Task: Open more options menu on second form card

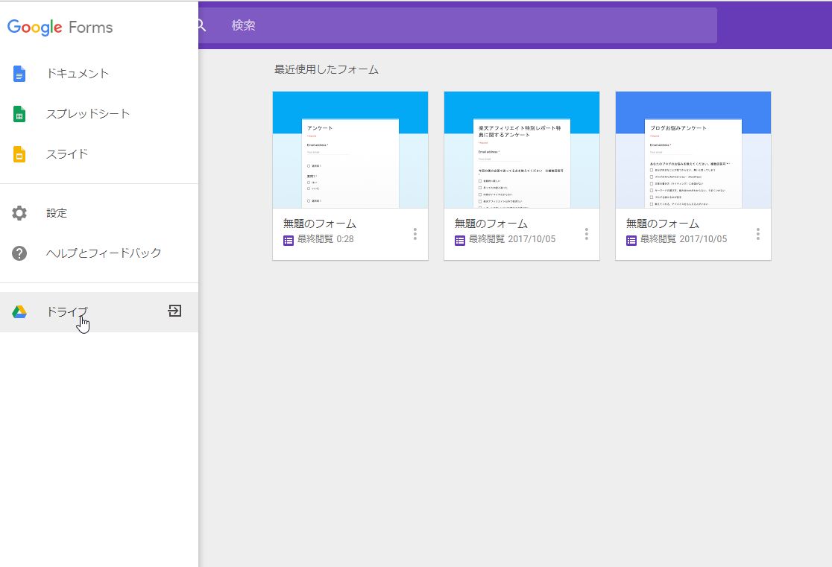Action: click(586, 234)
